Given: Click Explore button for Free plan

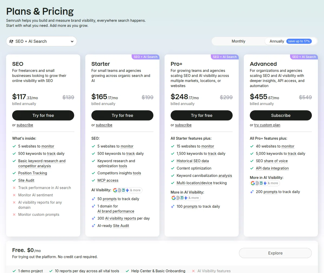Looking at the screenshot, I should coord(275,253).
